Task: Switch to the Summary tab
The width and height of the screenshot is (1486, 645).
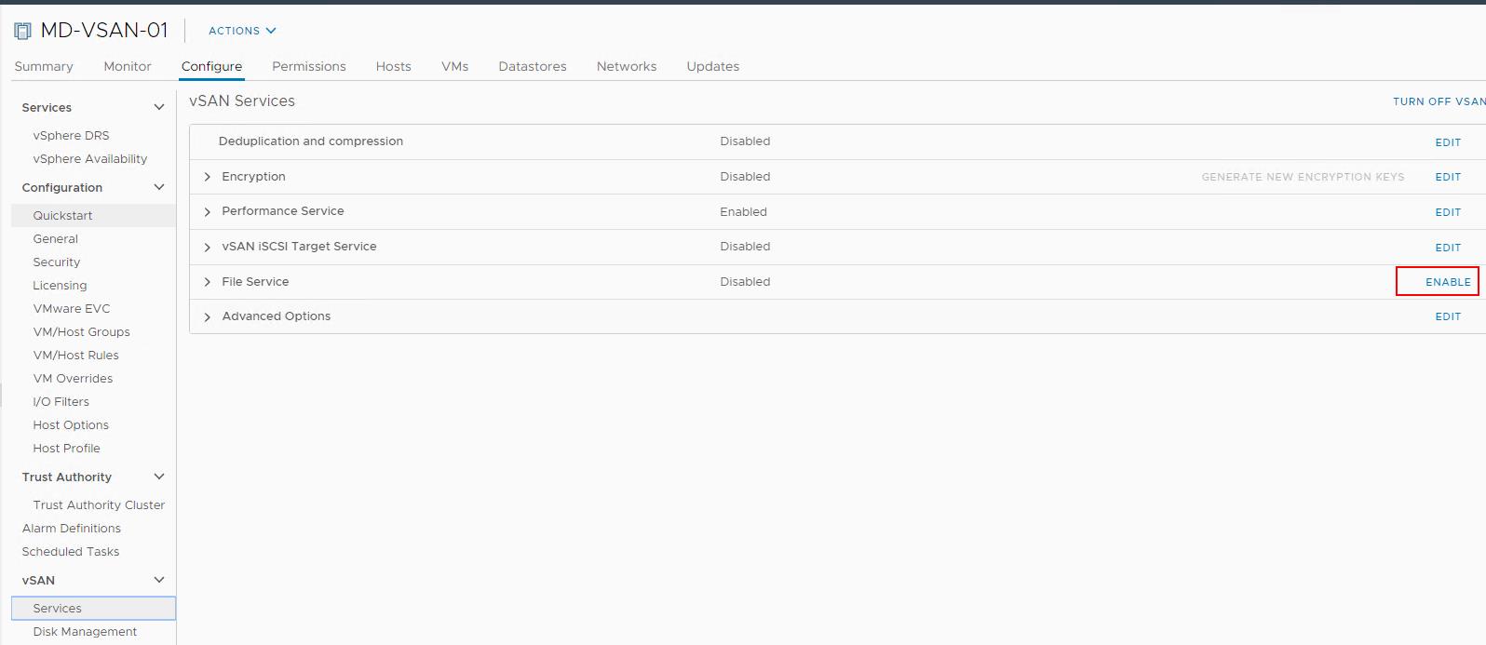Action: click(x=44, y=66)
